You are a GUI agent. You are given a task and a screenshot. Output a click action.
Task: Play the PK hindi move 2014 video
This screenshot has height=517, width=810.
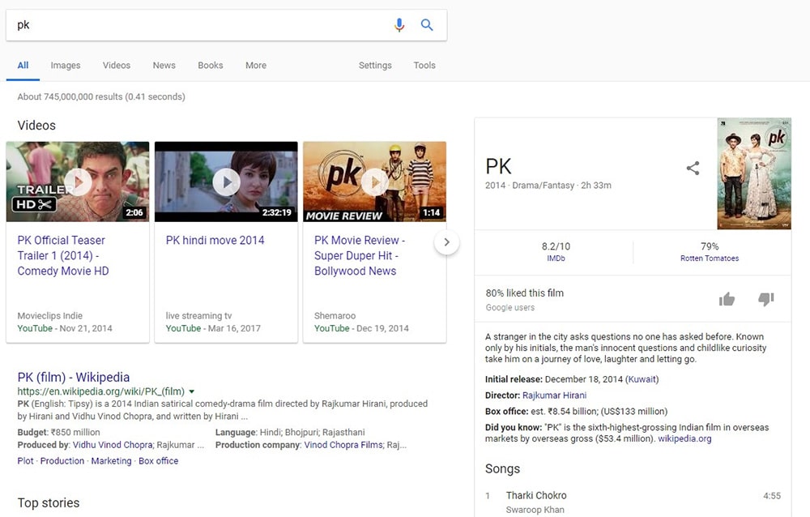[226, 182]
